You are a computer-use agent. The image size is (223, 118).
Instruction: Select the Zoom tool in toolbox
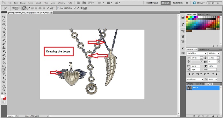(x=4, y=90)
